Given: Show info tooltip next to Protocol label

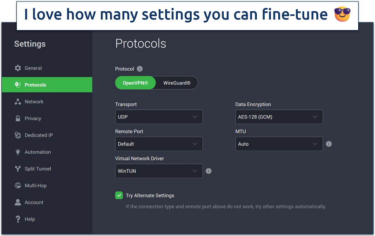Looking at the screenshot, I should [x=140, y=69].
